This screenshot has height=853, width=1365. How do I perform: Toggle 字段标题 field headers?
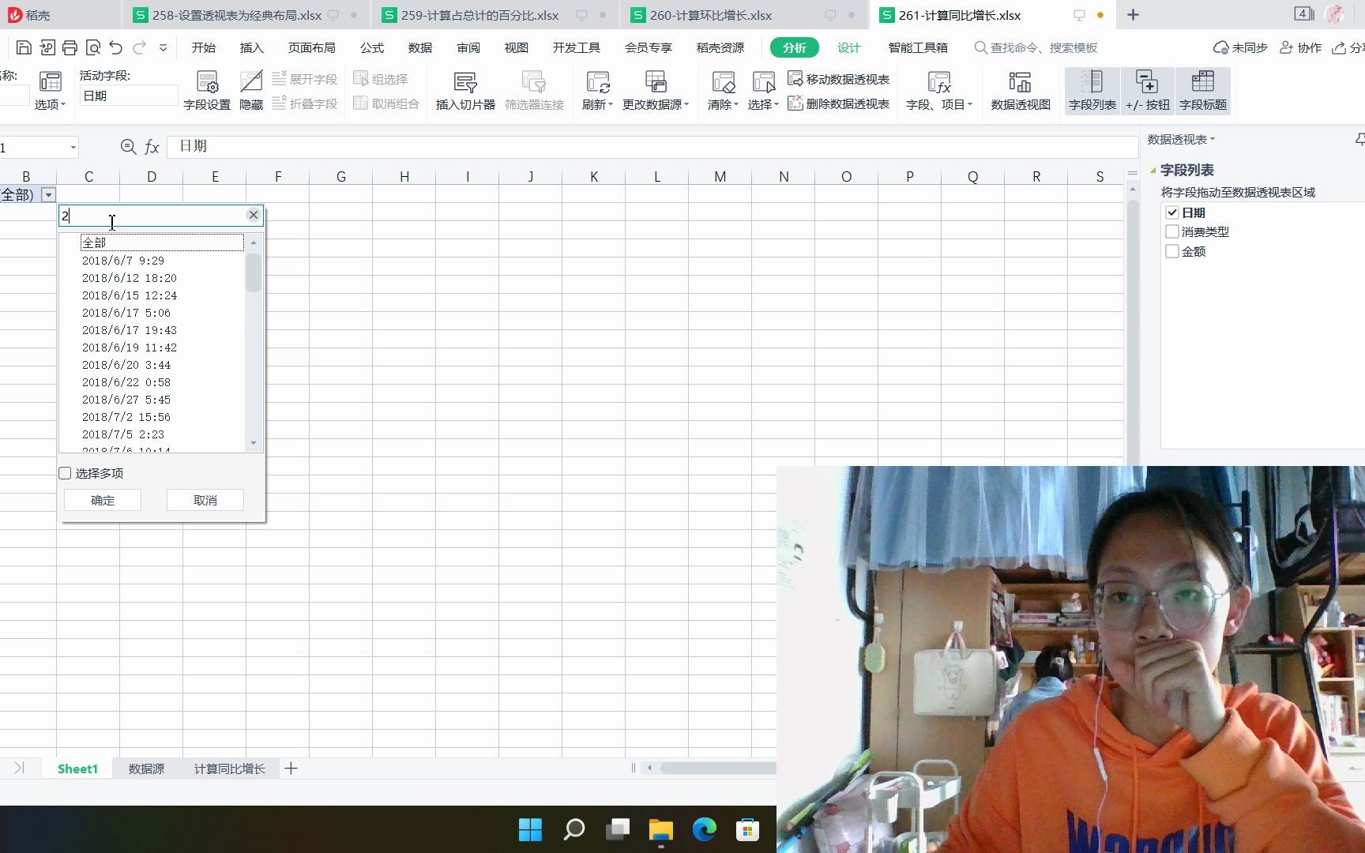pyautogui.click(x=1203, y=91)
